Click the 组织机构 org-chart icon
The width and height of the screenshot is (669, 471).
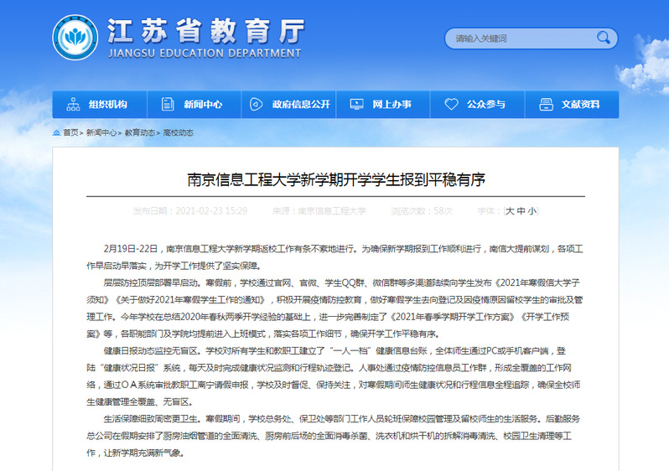coord(73,105)
